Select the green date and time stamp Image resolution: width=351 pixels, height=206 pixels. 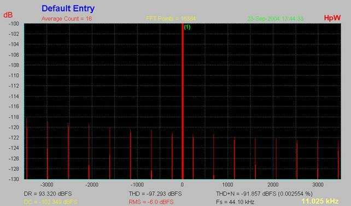(276, 19)
